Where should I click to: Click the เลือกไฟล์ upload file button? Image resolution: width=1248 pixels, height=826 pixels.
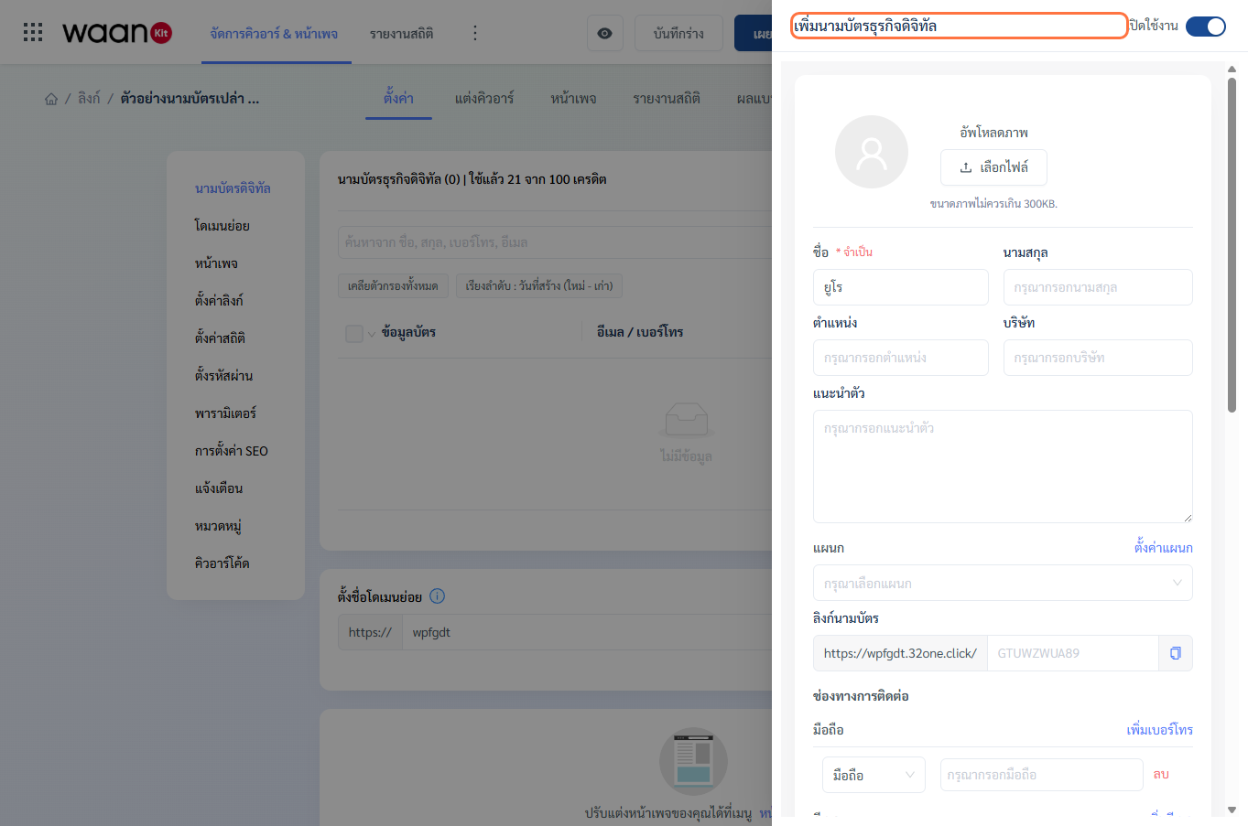[x=993, y=167]
